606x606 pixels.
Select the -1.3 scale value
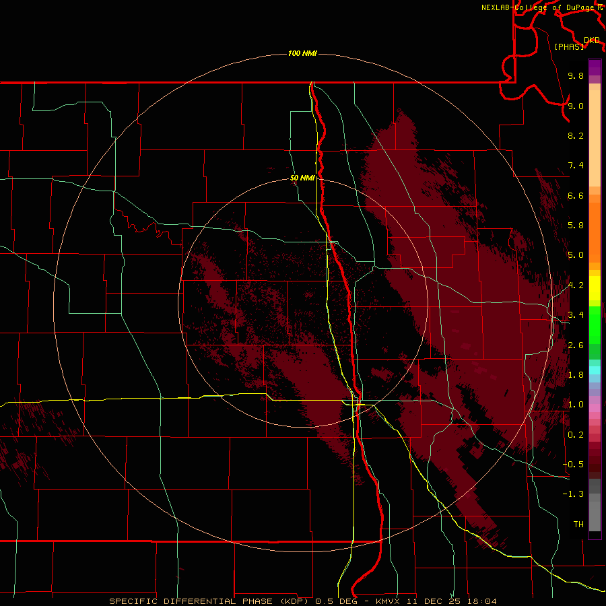[x=573, y=494]
